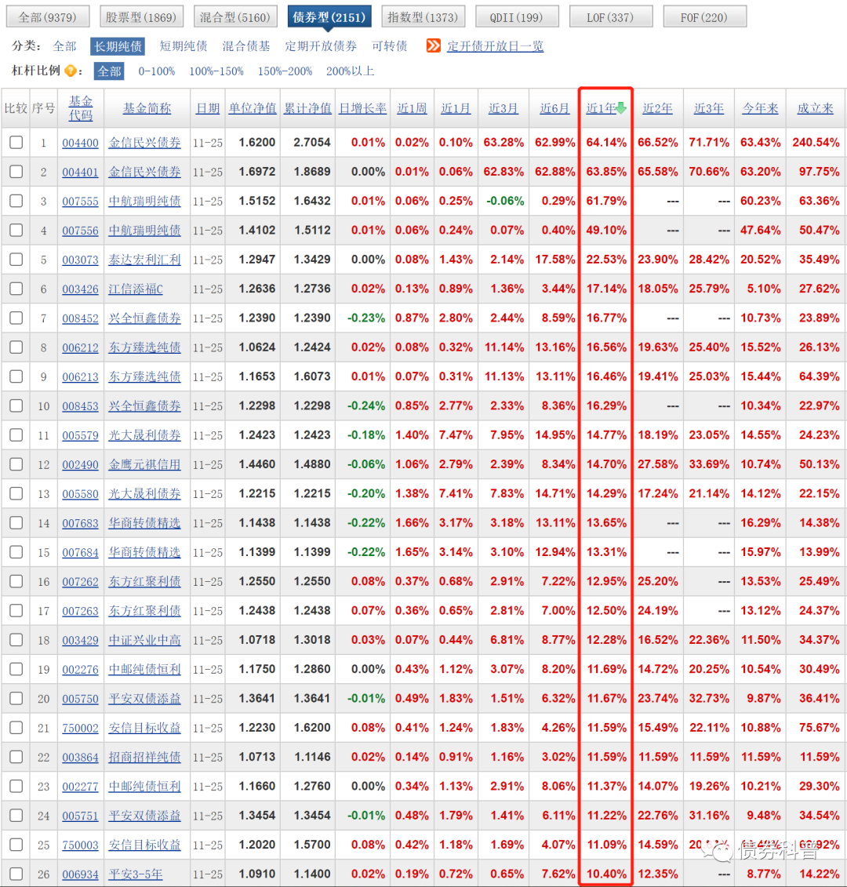Viewport: 847px width, 887px height.
Task: Sort the table by 近6月 column
Action: [554, 108]
